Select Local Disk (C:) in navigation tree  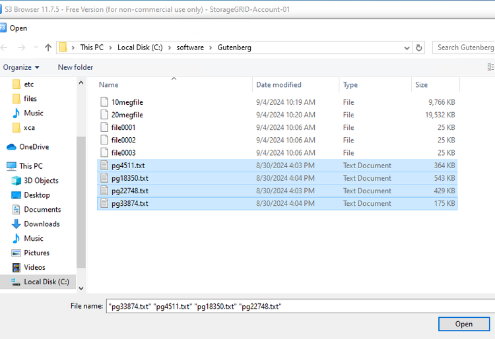pyautogui.click(x=46, y=282)
